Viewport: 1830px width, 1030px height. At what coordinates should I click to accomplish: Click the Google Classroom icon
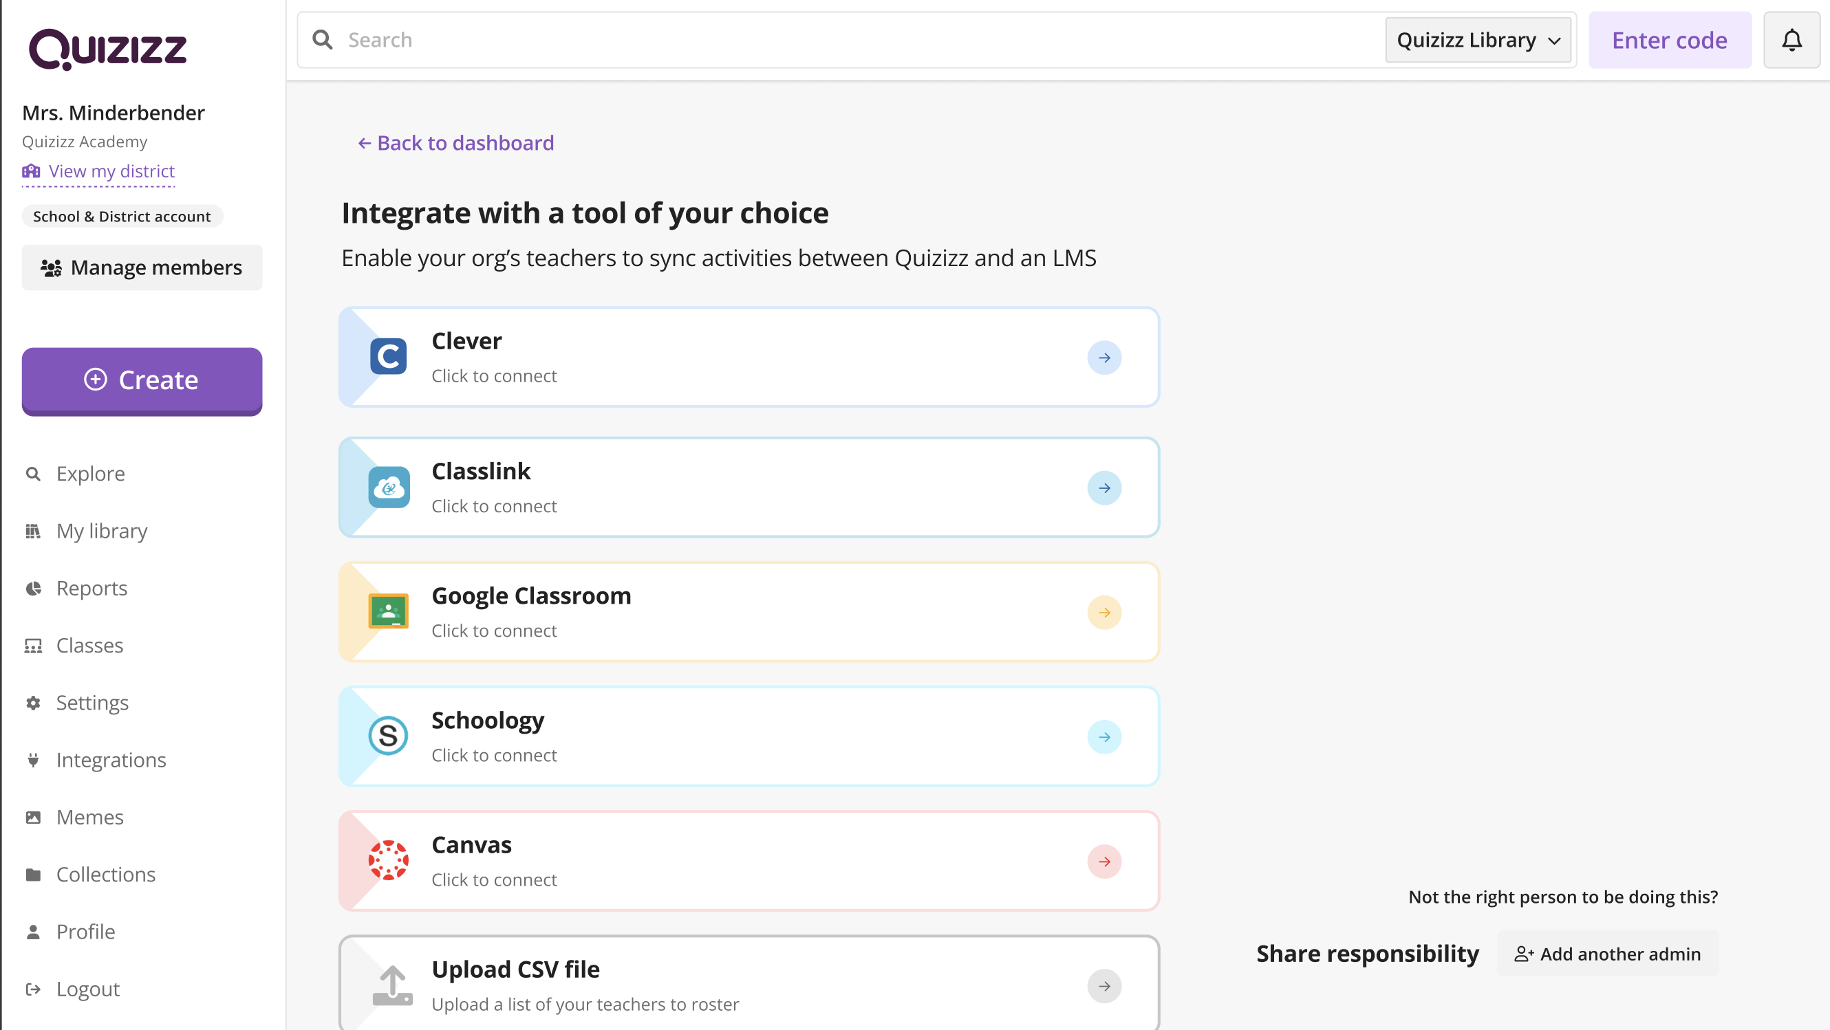389,611
